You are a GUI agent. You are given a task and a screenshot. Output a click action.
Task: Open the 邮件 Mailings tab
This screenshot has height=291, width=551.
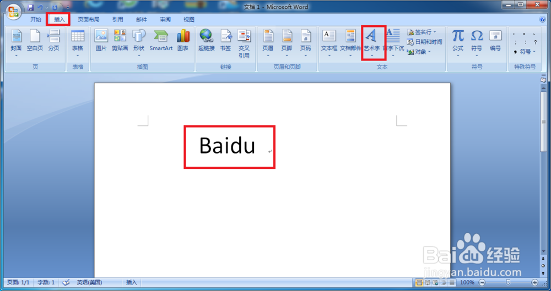tap(142, 20)
